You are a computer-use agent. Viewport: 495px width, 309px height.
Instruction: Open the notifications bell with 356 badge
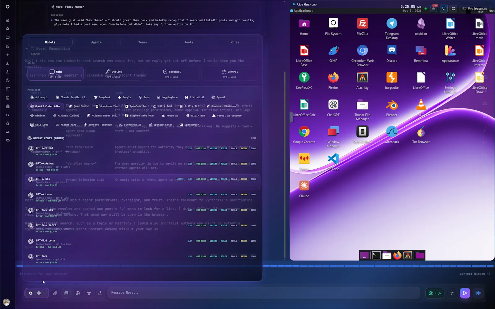434,8
